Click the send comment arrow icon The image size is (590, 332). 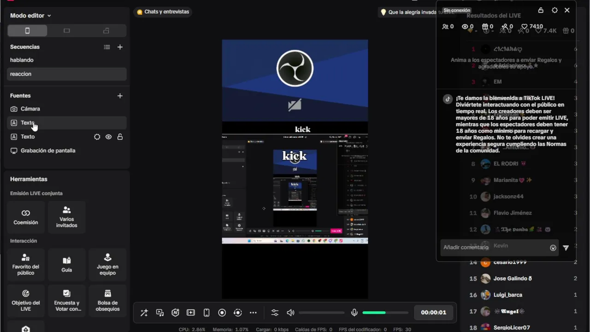tap(566, 248)
